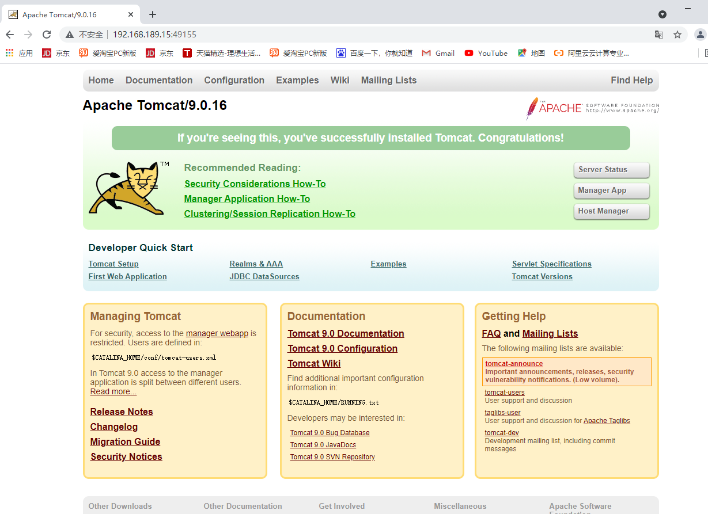
Task: Click the manager webapp link
Action: (x=217, y=333)
